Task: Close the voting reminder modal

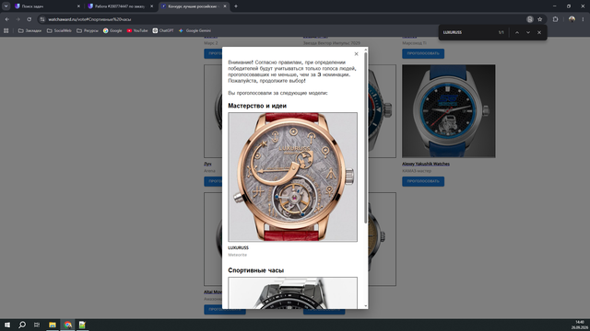Action: pyautogui.click(x=356, y=54)
